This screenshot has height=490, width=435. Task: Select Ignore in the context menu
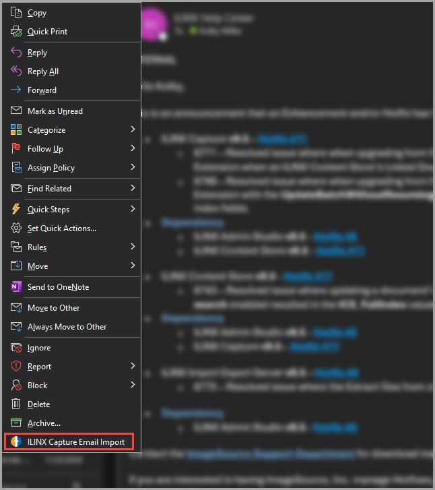pos(38,348)
